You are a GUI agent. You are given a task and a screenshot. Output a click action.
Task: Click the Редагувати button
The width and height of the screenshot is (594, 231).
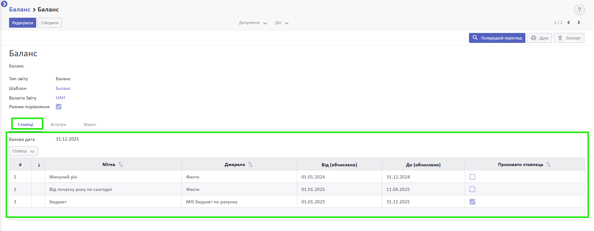(x=22, y=23)
